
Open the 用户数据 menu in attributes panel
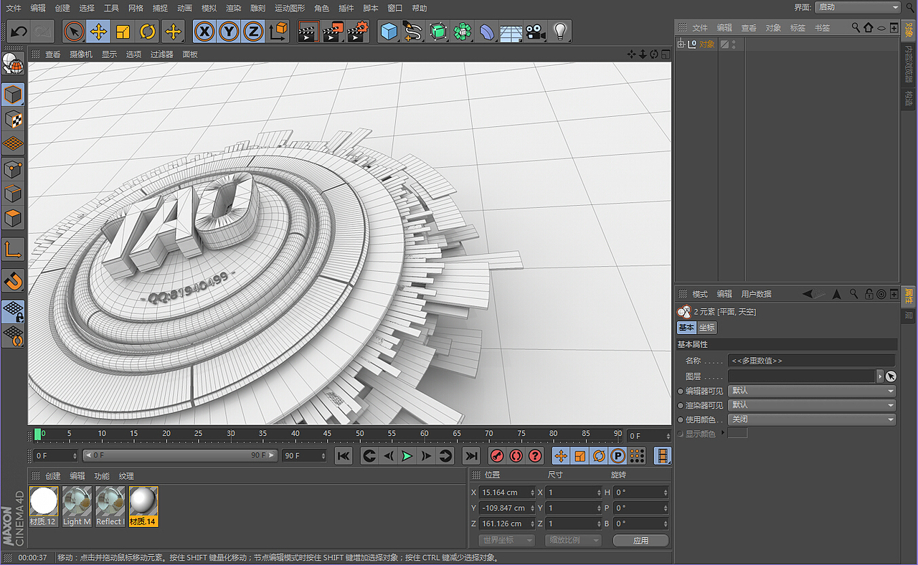click(756, 294)
